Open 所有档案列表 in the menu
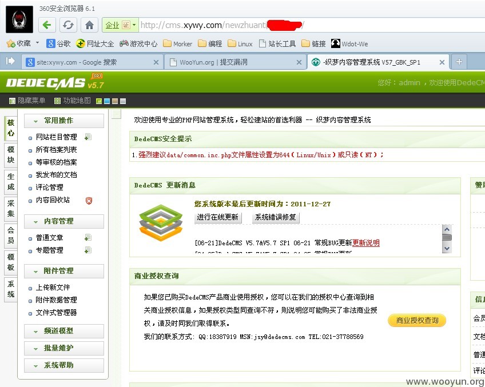 [x=56, y=150]
